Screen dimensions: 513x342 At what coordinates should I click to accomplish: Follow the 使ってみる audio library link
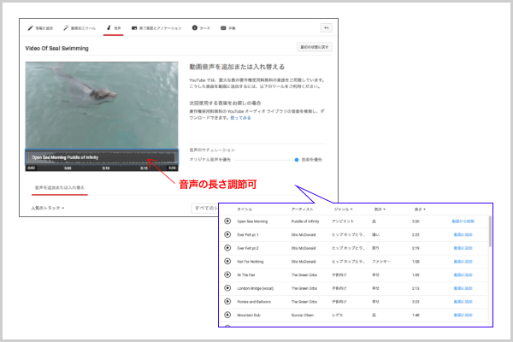click(x=240, y=118)
